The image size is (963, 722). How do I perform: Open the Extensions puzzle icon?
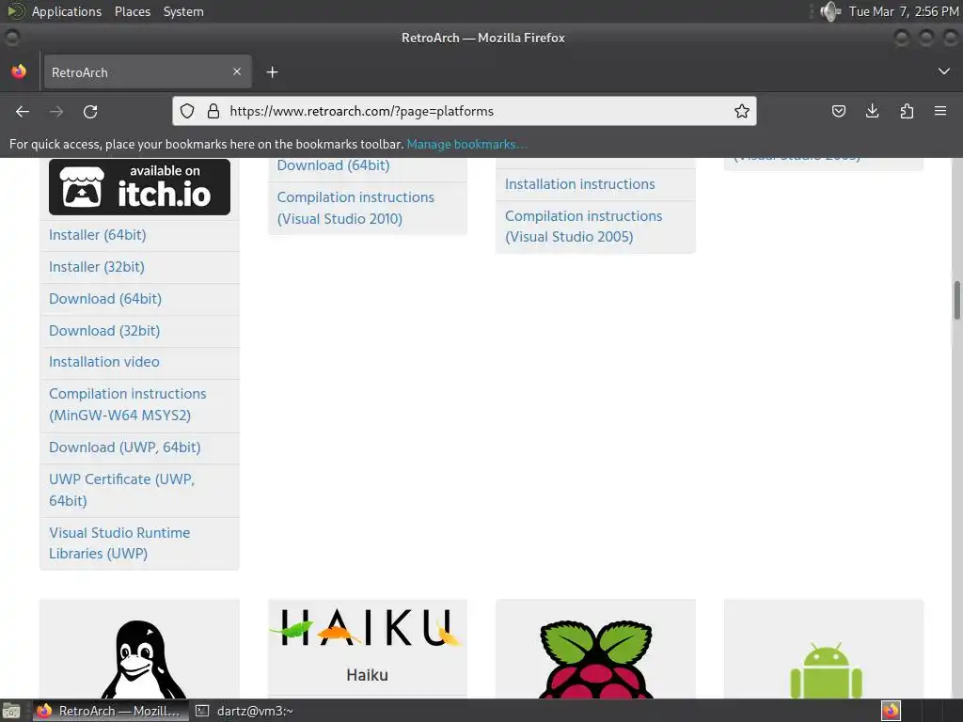(x=907, y=111)
